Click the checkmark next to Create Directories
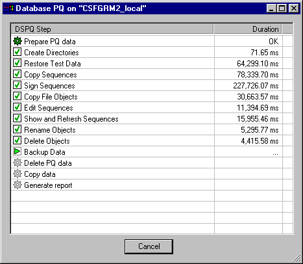Viewport: 303px width, 264px height. tap(18, 52)
